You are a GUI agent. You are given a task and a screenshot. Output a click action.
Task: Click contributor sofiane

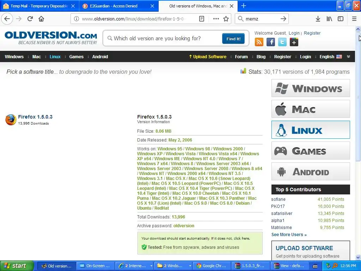tap(278, 199)
